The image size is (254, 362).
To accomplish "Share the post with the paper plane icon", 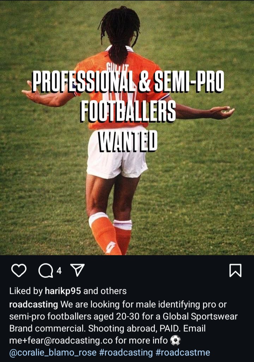I will coord(77,270).
